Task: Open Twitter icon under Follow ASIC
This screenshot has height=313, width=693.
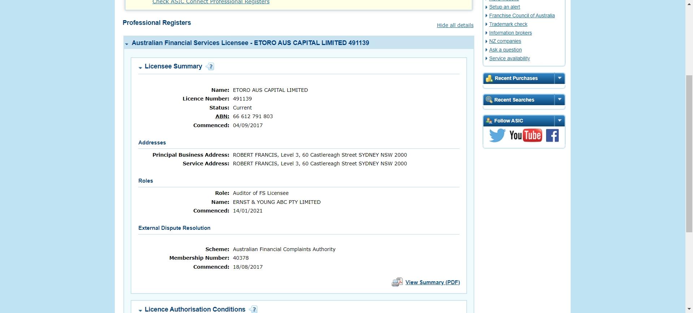Action: (x=497, y=135)
